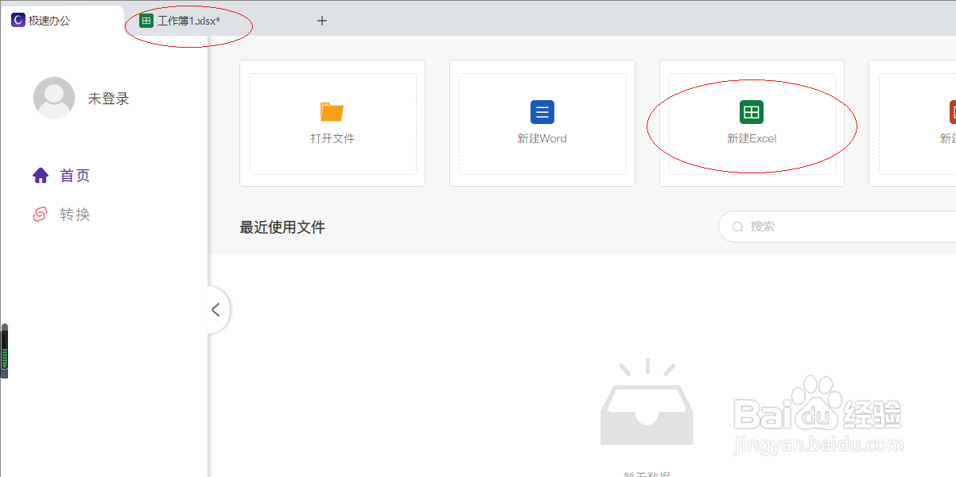Create a new Word document
The image size is (956, 477).
pos(542,123)
